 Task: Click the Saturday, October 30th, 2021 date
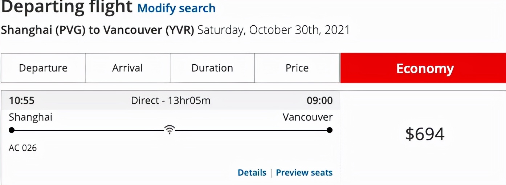[274, 30]
